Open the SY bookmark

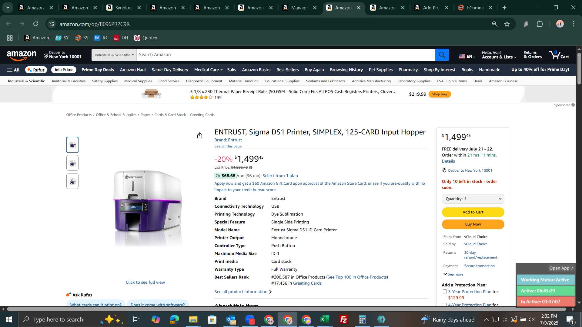(62, 38)
